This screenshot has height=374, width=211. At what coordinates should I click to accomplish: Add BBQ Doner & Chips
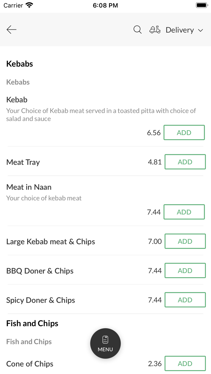(185, 271)
